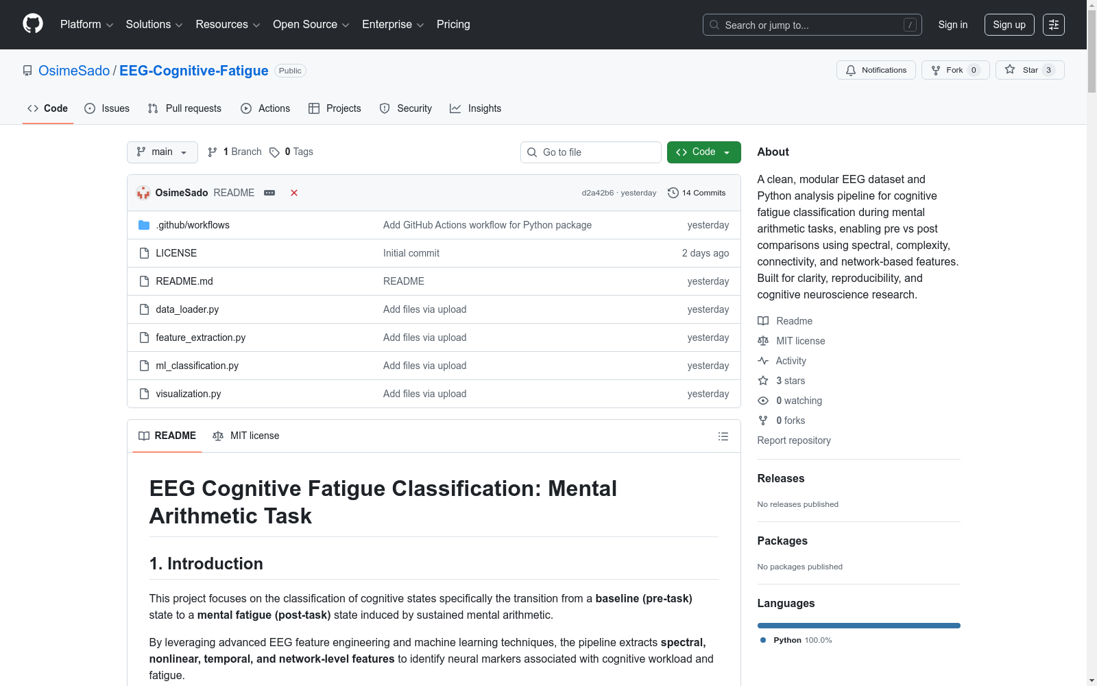Focus the Search or jump to field

point(812,25)
